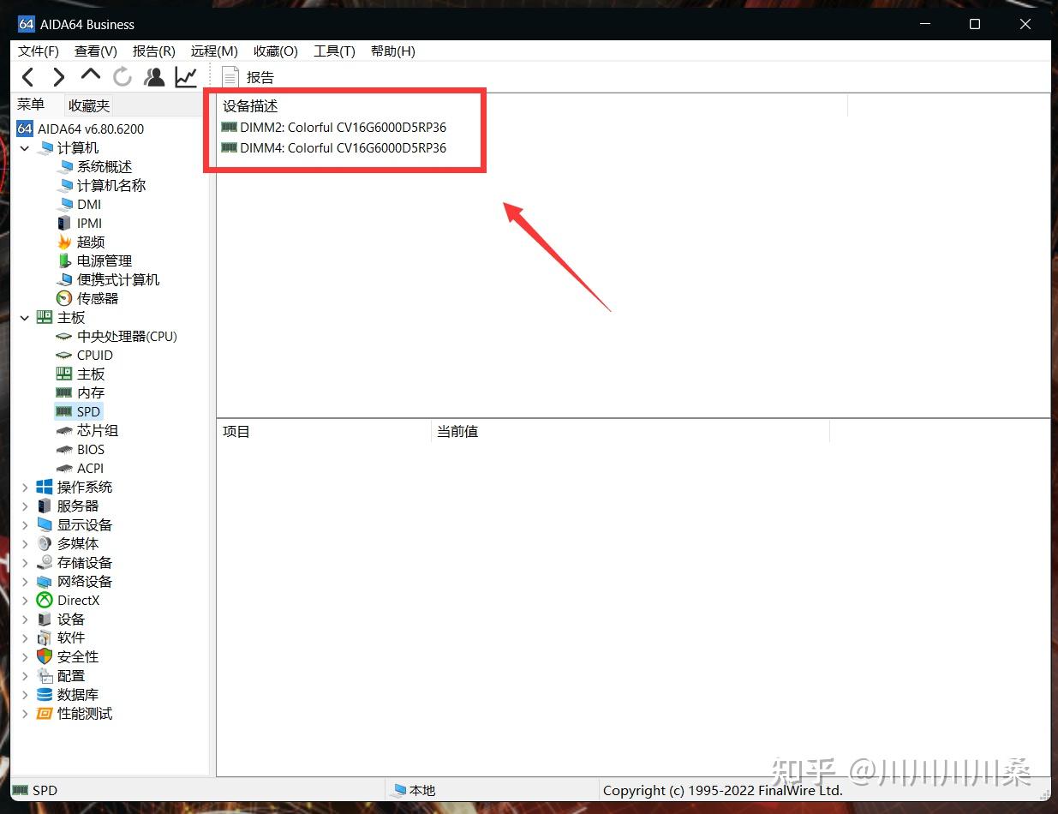The image size is (1058, 814).
Task: Select DIMM4: Colorful CV16G6000D5RP36 row
Action: tap(334, 147)
